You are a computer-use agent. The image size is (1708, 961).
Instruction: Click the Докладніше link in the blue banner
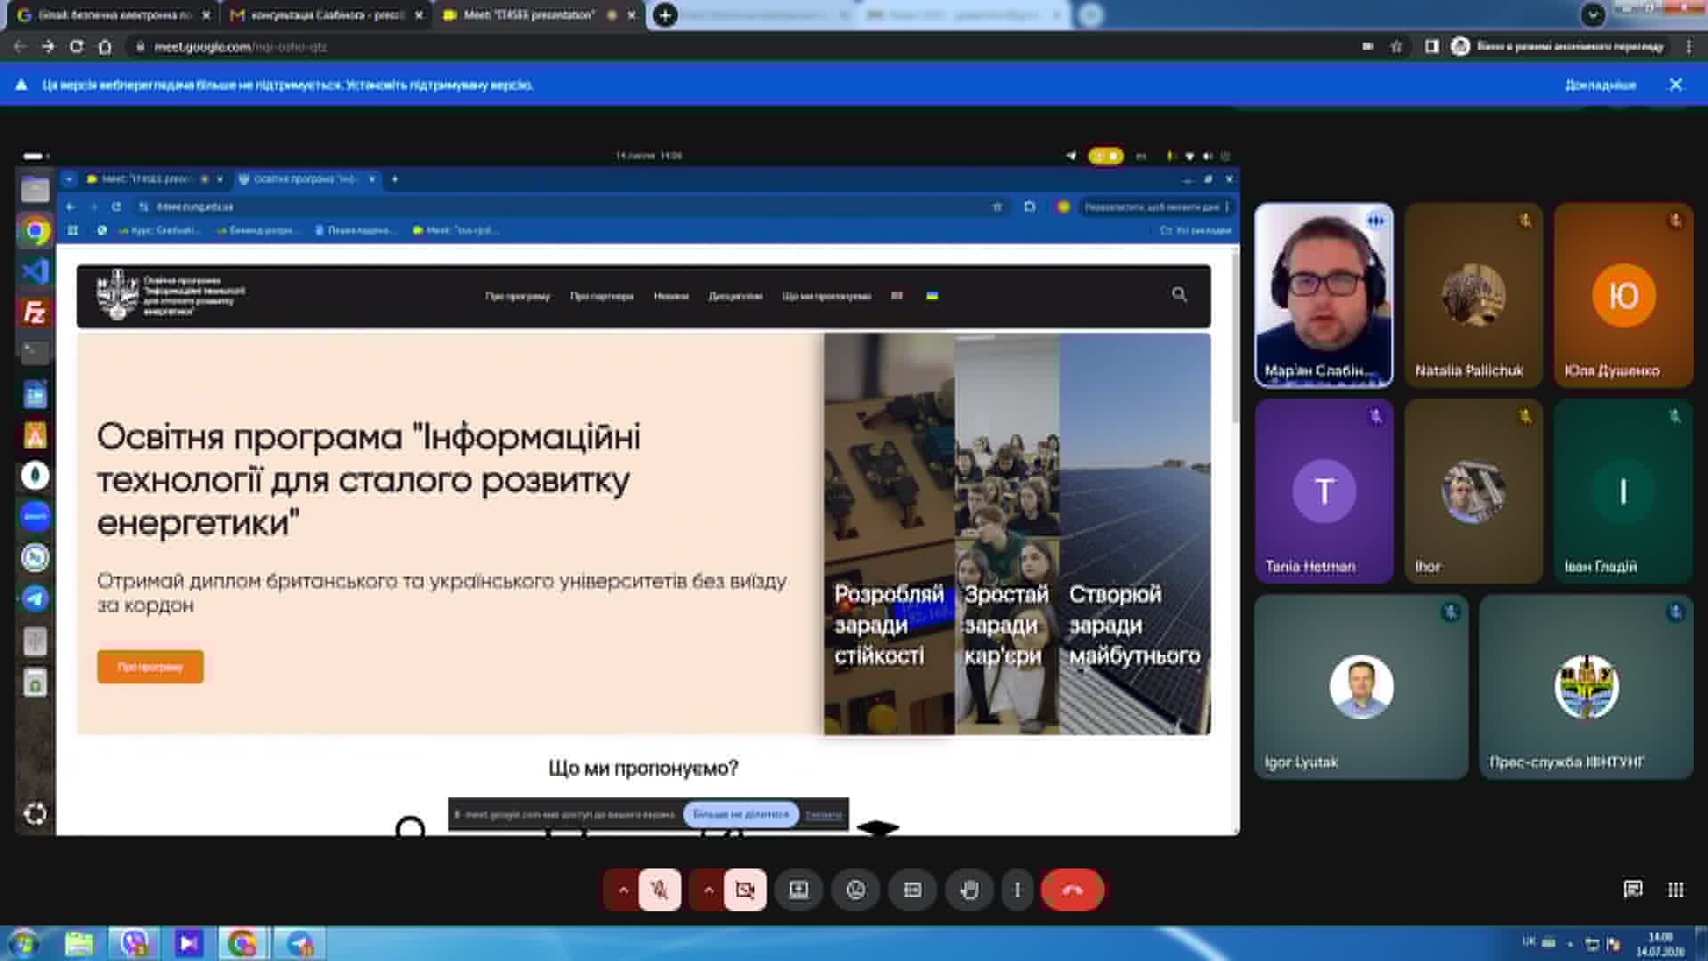(x=1600, y=85)
